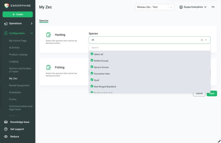Image resolution: width=221 pixels, height=143 pixels.
Task: Open the Réseau Zec - Test dropdown
Action: [x=155, y=7]
